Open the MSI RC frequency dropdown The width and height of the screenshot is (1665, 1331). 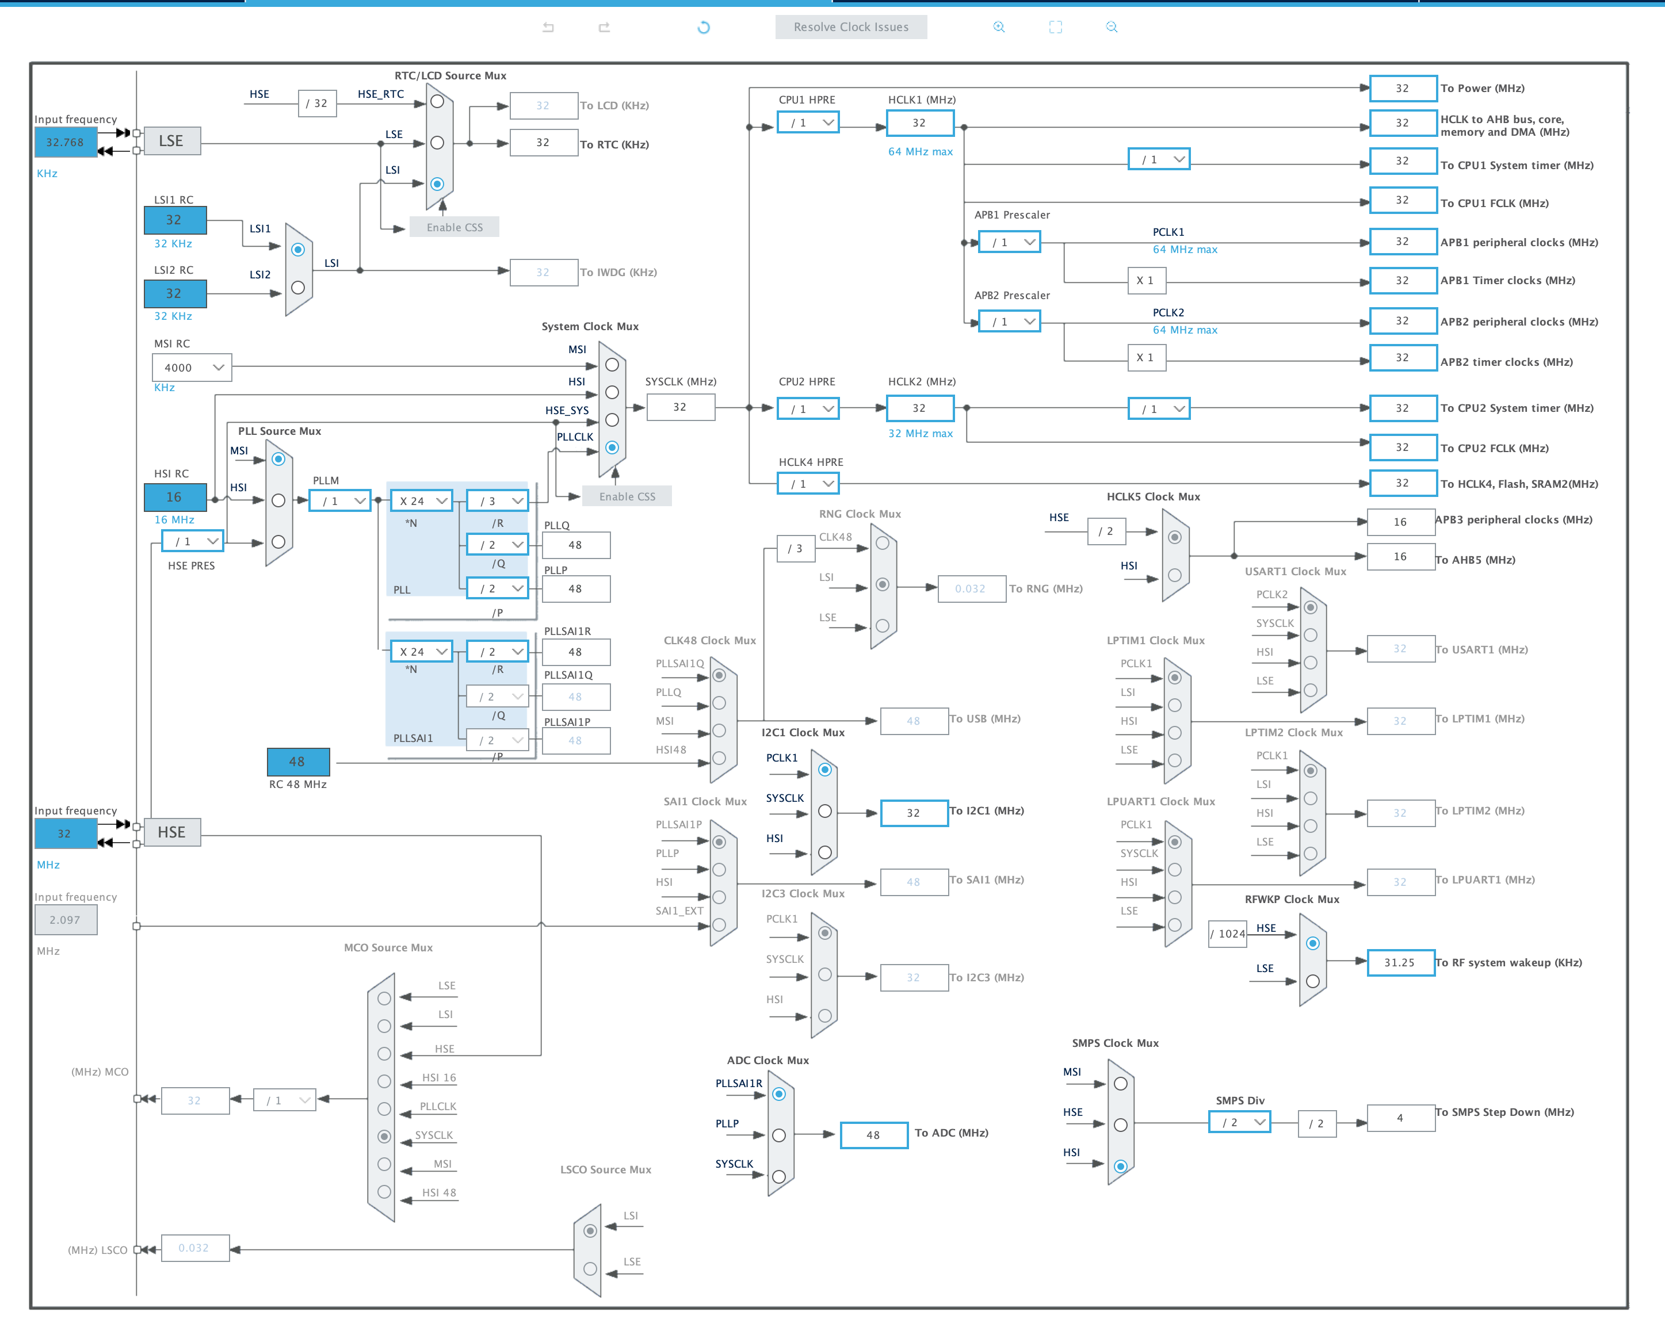[192, 368]
